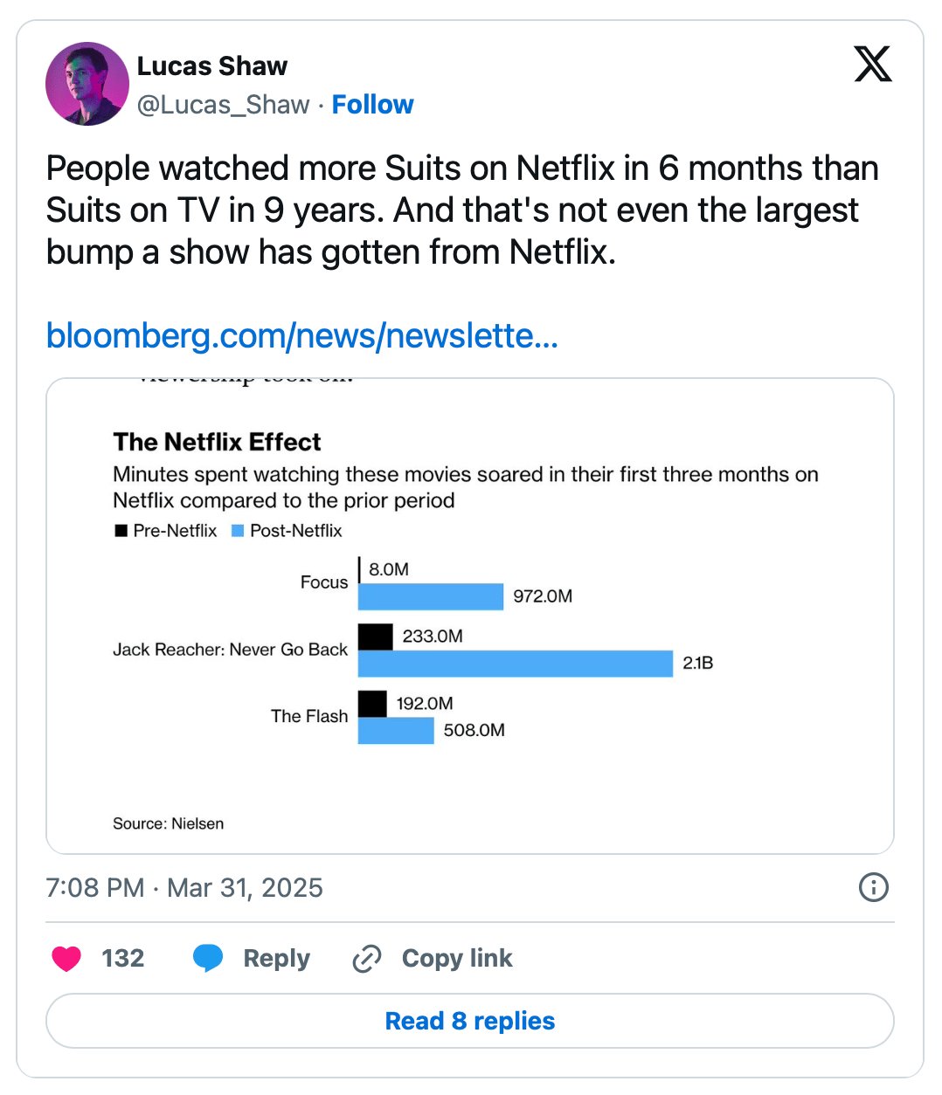Click the tweet info icon

873,887
